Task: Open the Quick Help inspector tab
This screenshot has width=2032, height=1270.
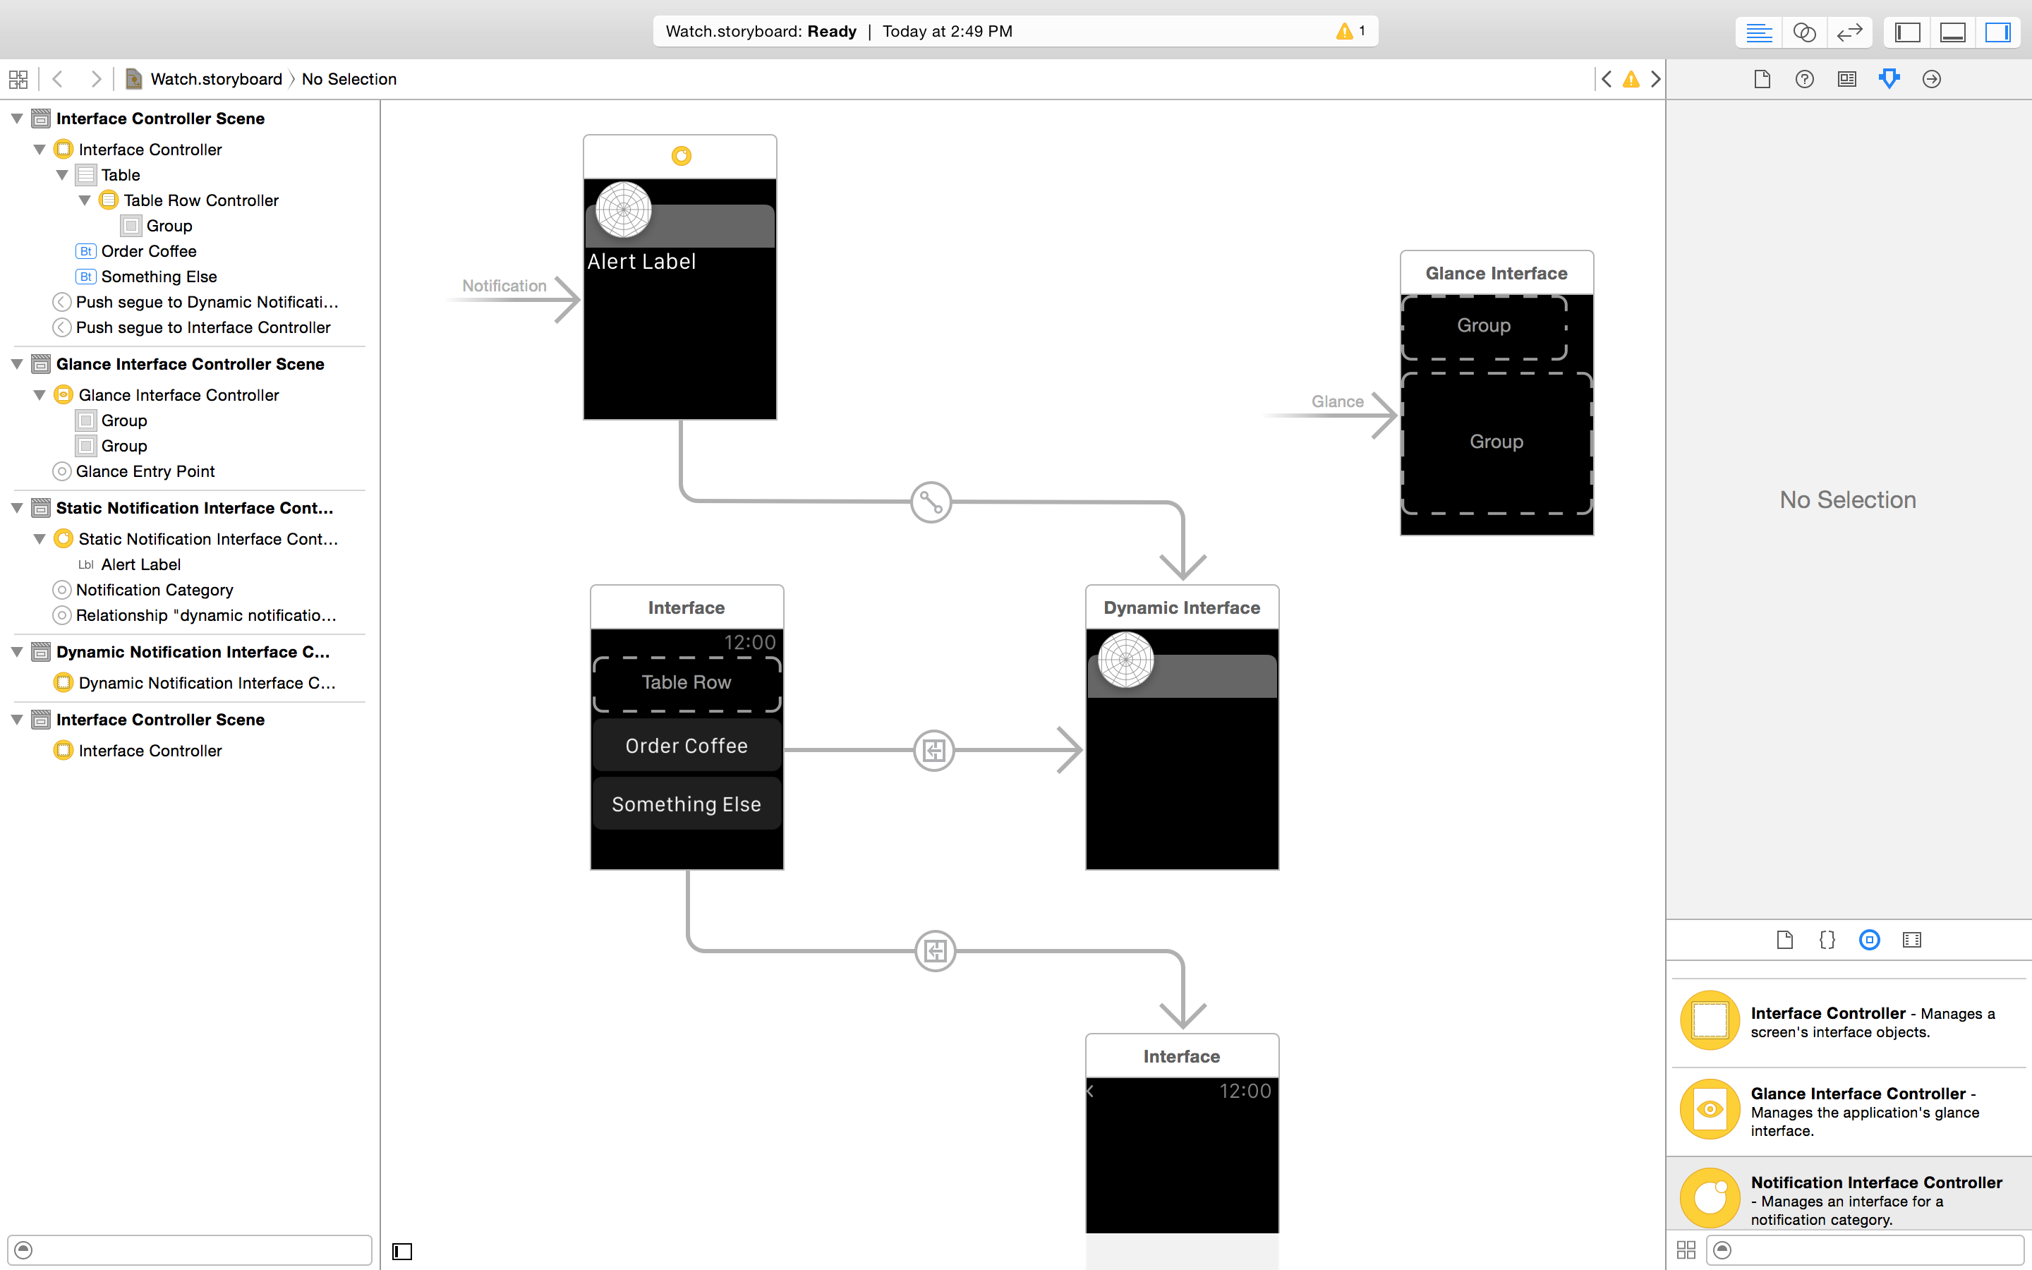Action: click(x=1804, y=79)
